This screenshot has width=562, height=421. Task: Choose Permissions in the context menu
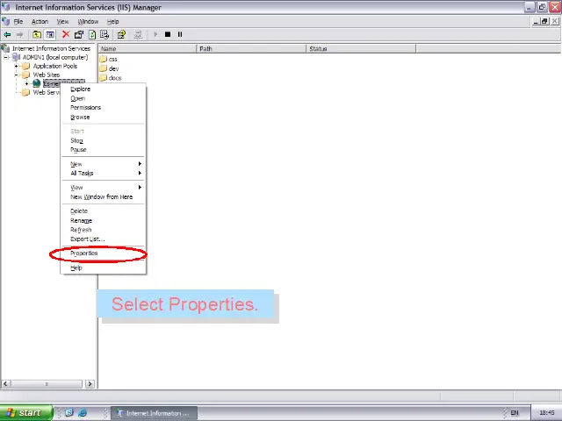click(x=85, y=107)
